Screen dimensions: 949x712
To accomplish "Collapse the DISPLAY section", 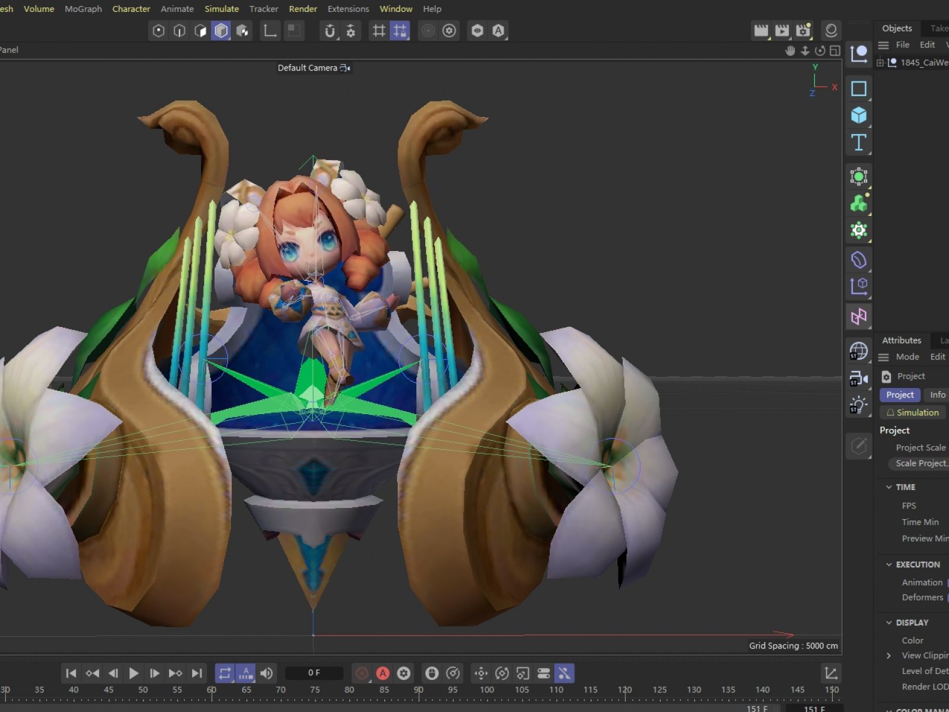I will pos(889,623).
